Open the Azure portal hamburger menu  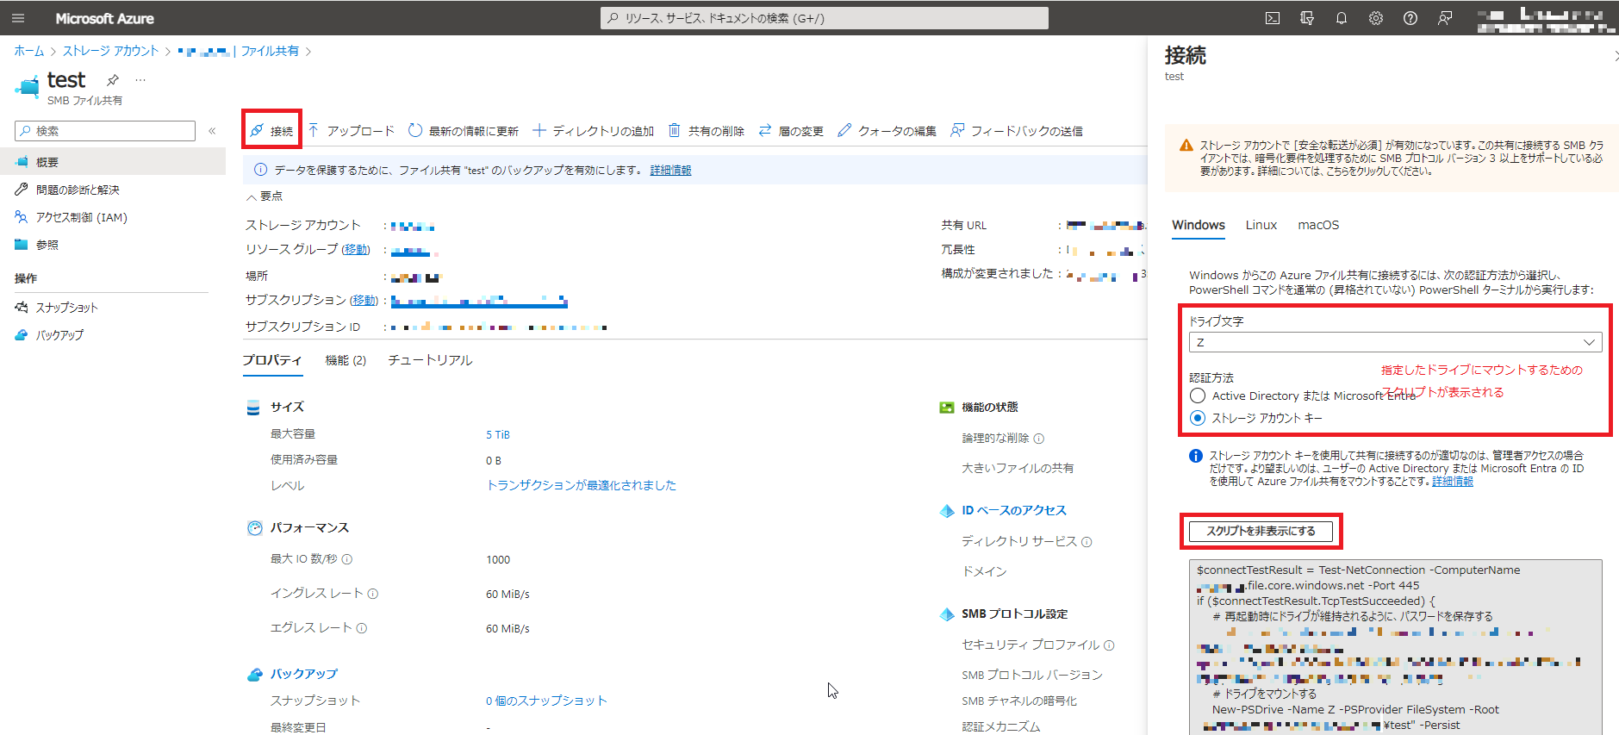18,18
